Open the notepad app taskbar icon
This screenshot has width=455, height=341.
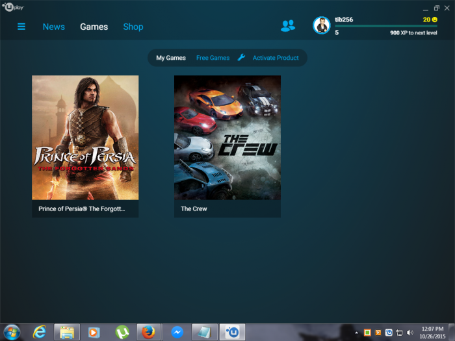point(204,333)
